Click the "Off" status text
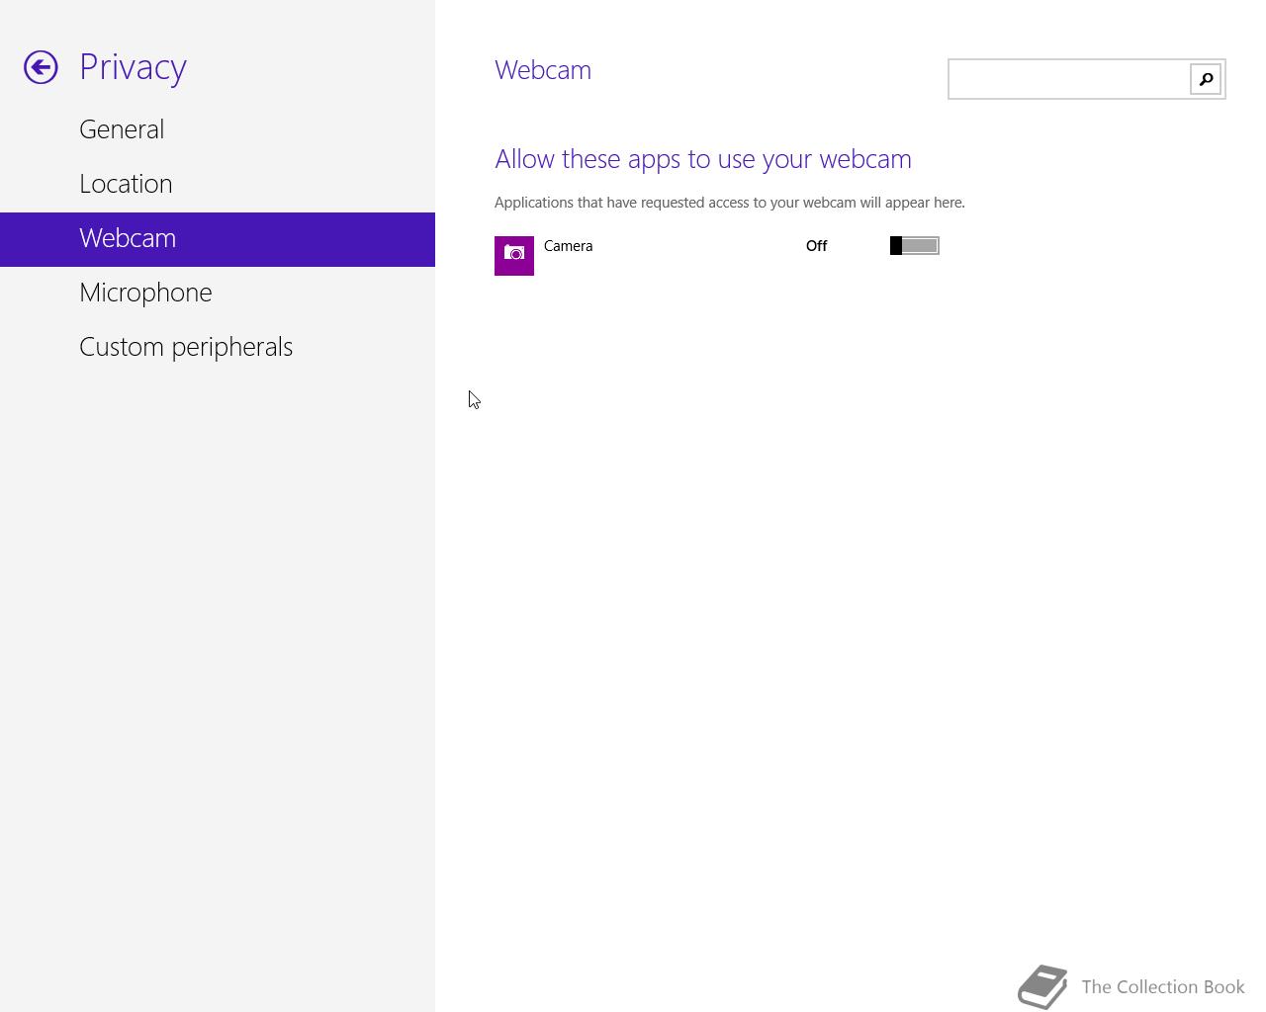 tap(817, 246)
